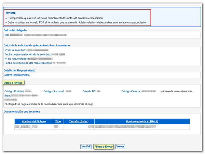Click the Huella electrónica (SHA-1) header

(x=142, y=121)
